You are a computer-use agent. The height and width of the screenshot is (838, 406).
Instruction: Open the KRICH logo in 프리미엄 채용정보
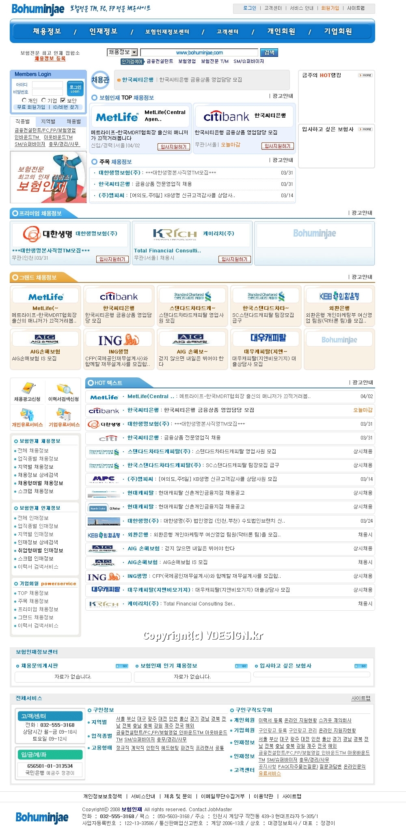[175, 234]
